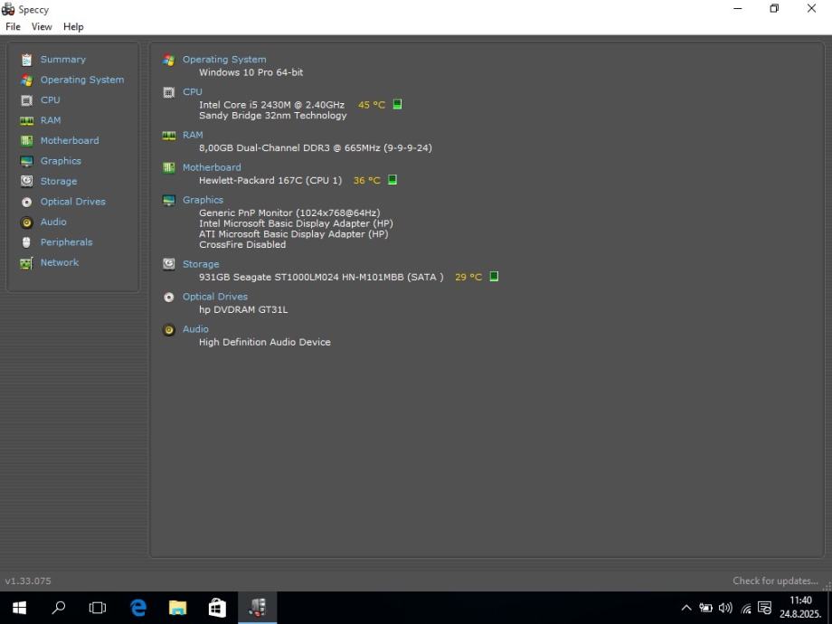Click the green temperature indicator next to 36 °C
The image size is (832, 624).
click(x=392, y=179)
